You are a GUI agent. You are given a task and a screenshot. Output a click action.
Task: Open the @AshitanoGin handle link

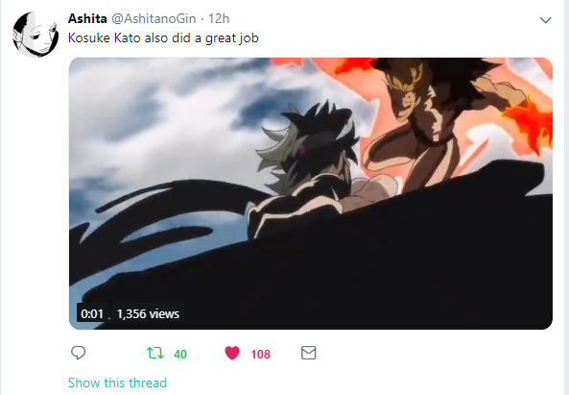coord(154,18)
